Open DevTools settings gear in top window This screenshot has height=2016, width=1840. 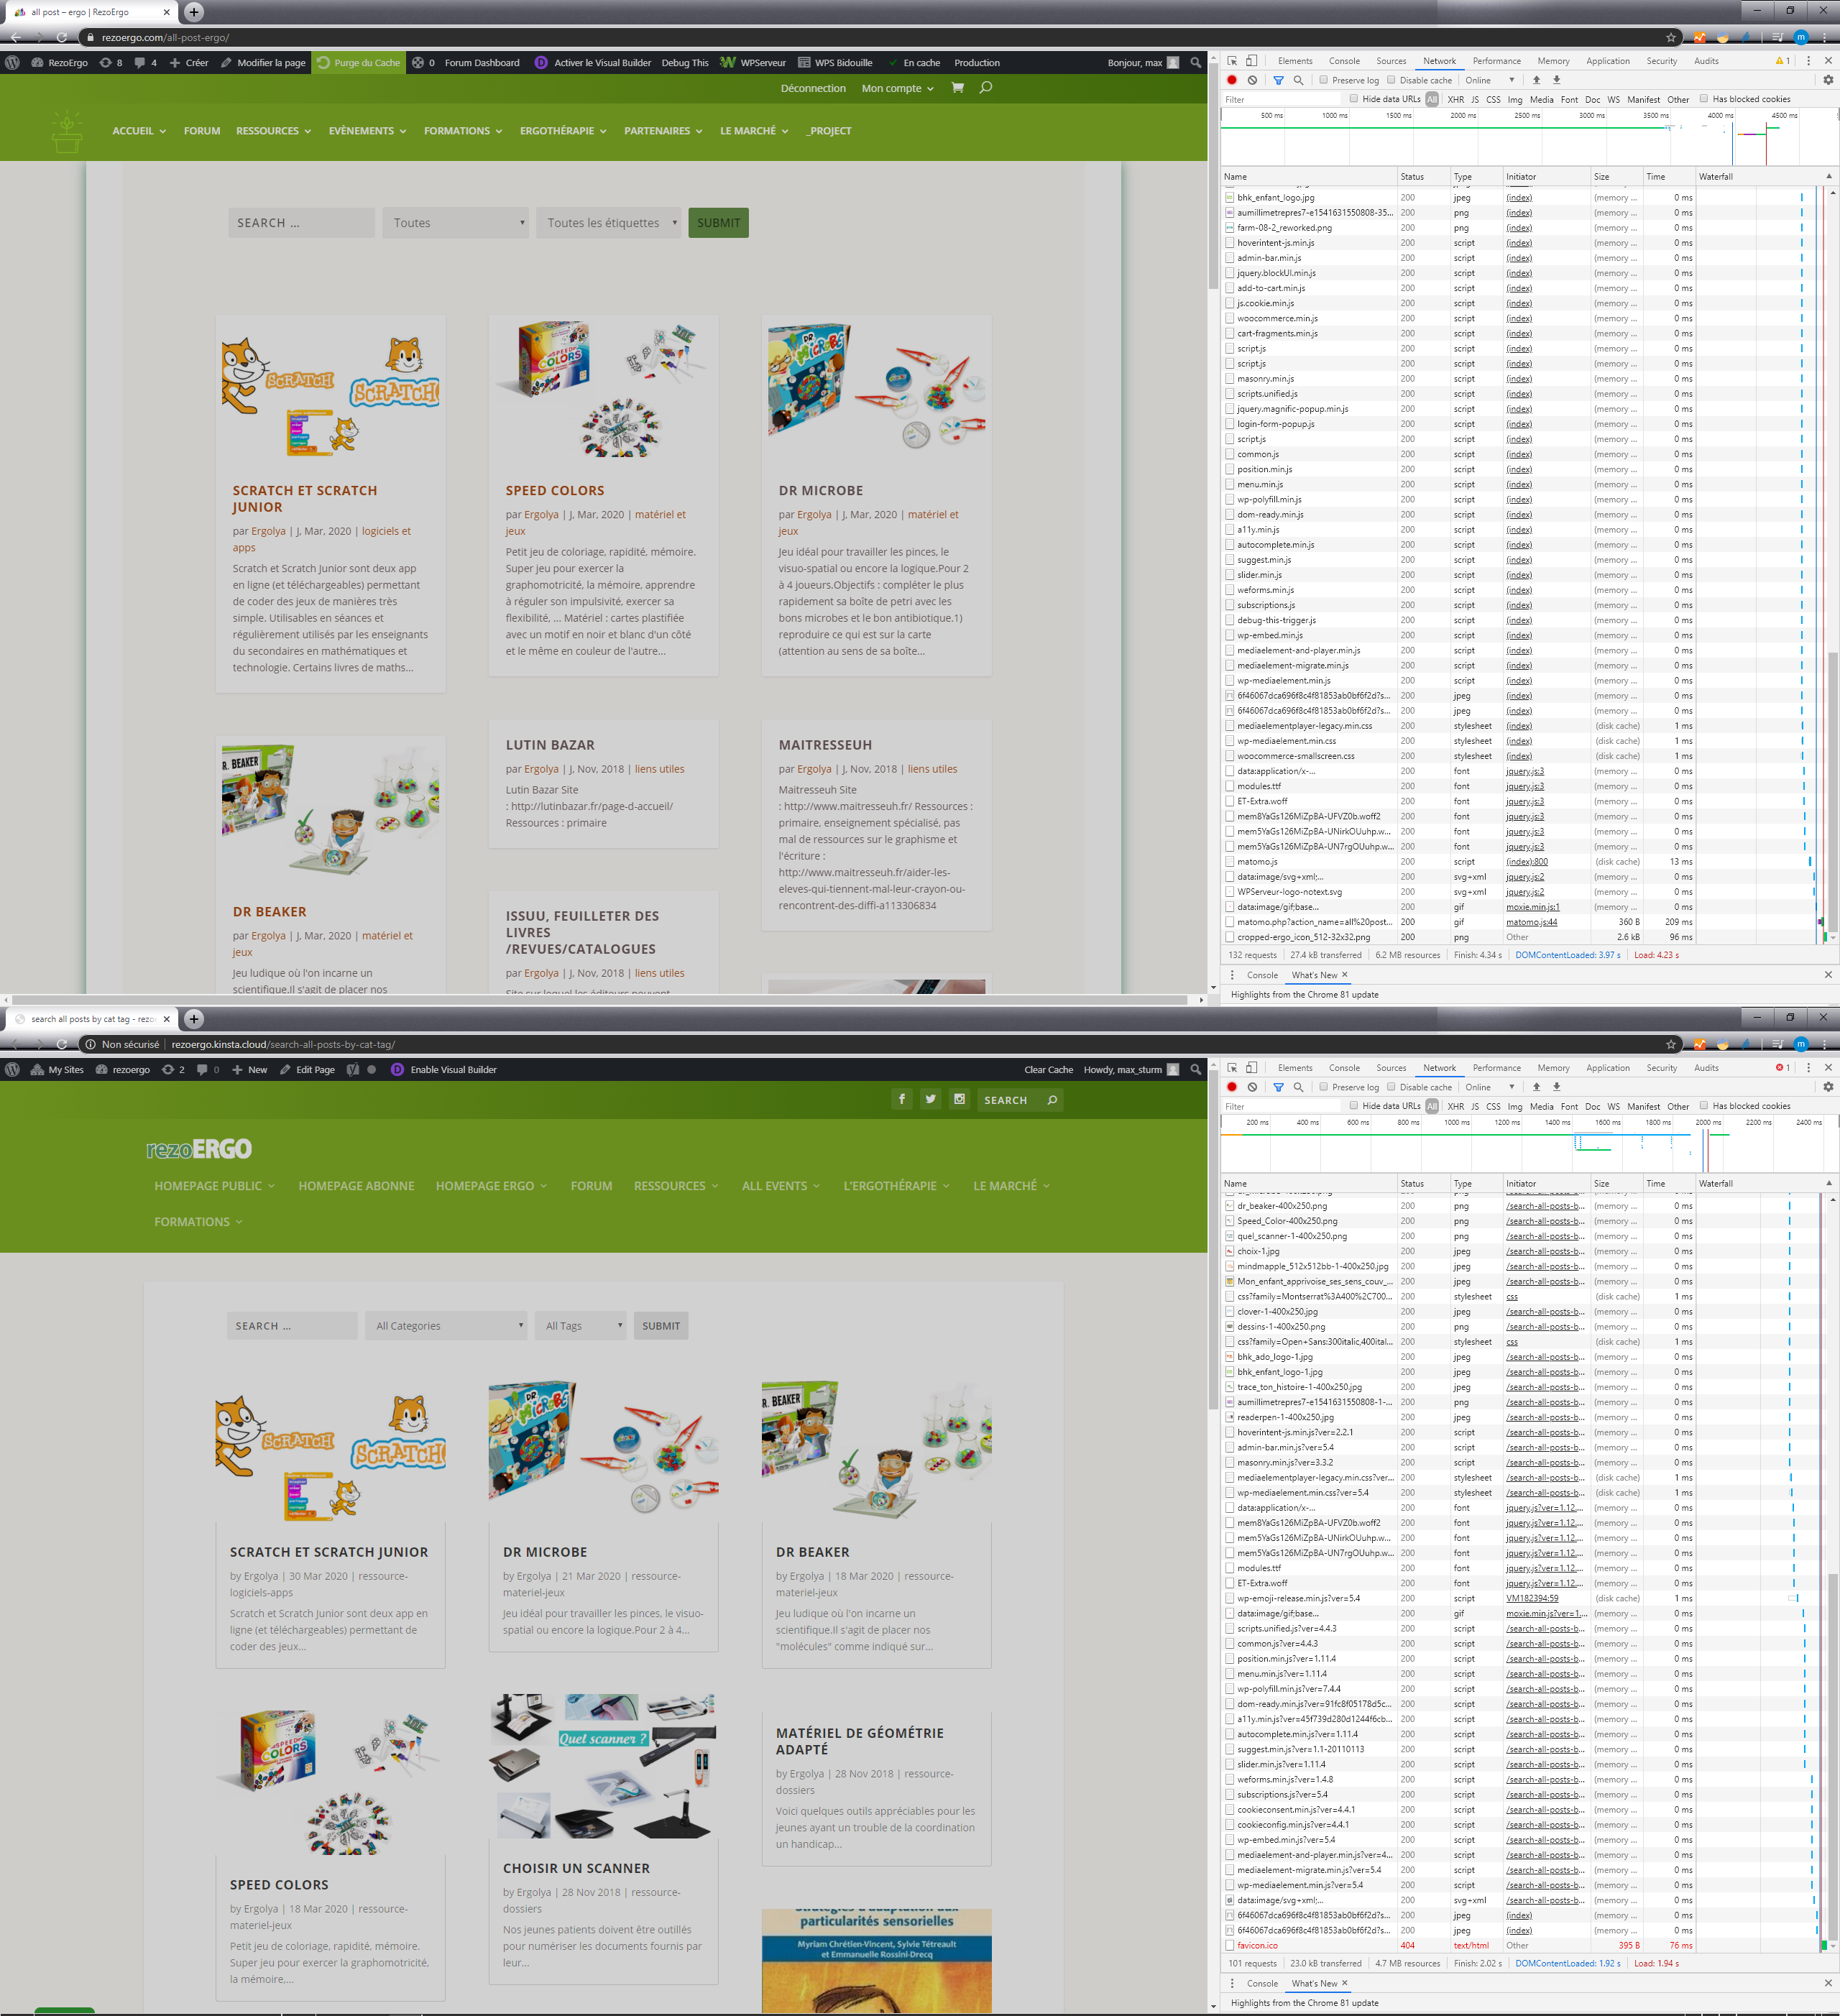[1828, 80]
